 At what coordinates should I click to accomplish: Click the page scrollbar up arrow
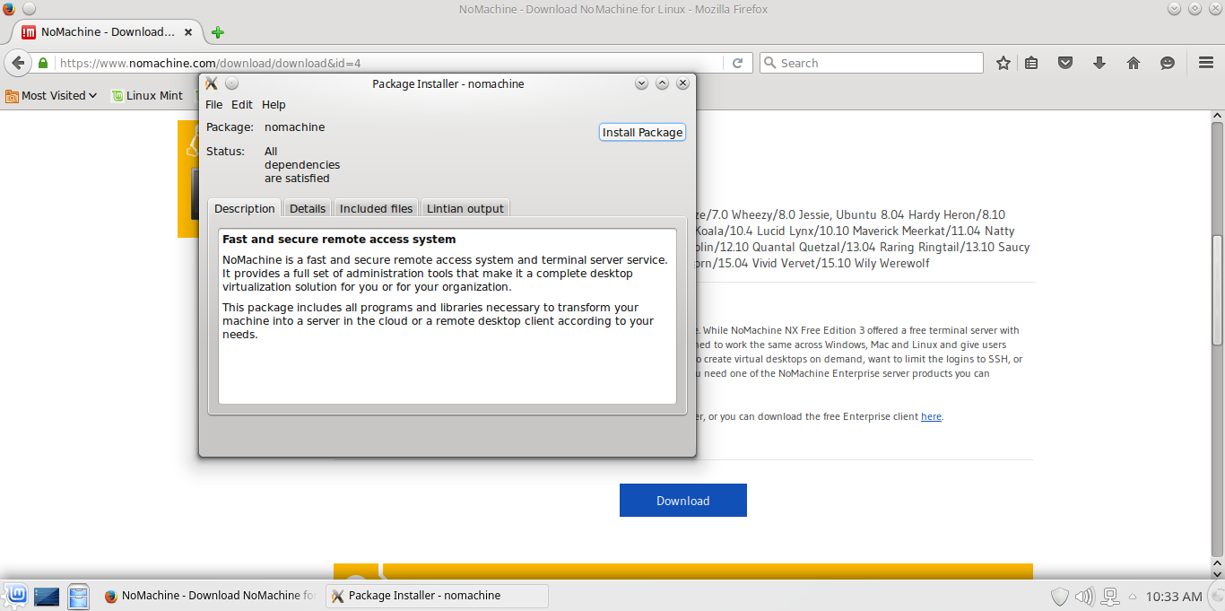point(1217,117)
